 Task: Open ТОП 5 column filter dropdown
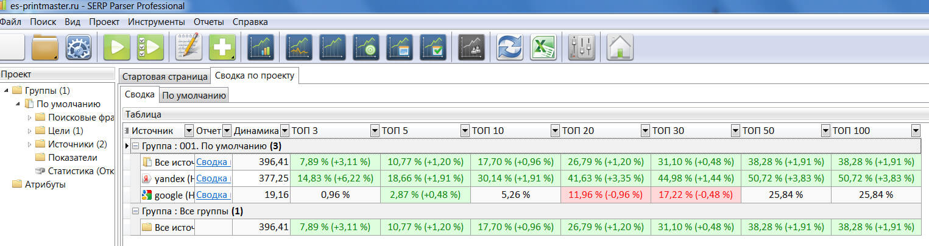click(x=465, y=131)
